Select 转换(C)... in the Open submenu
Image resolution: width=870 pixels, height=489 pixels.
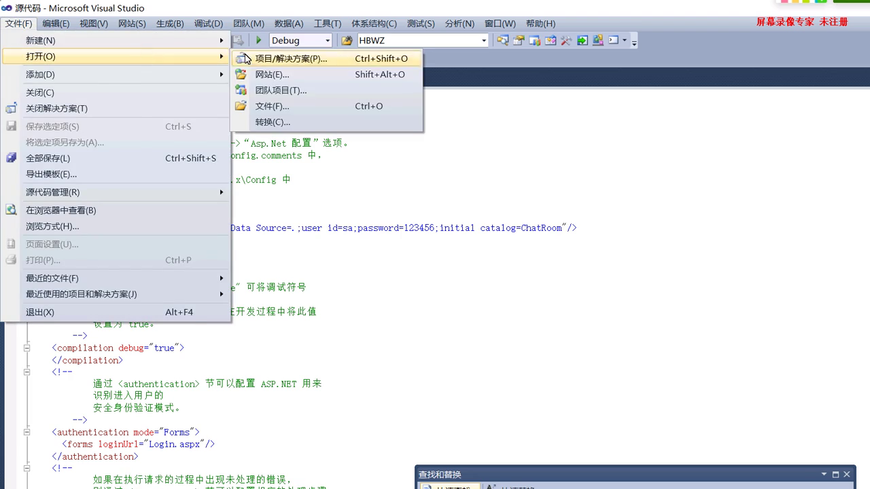[x=327, y=122]
